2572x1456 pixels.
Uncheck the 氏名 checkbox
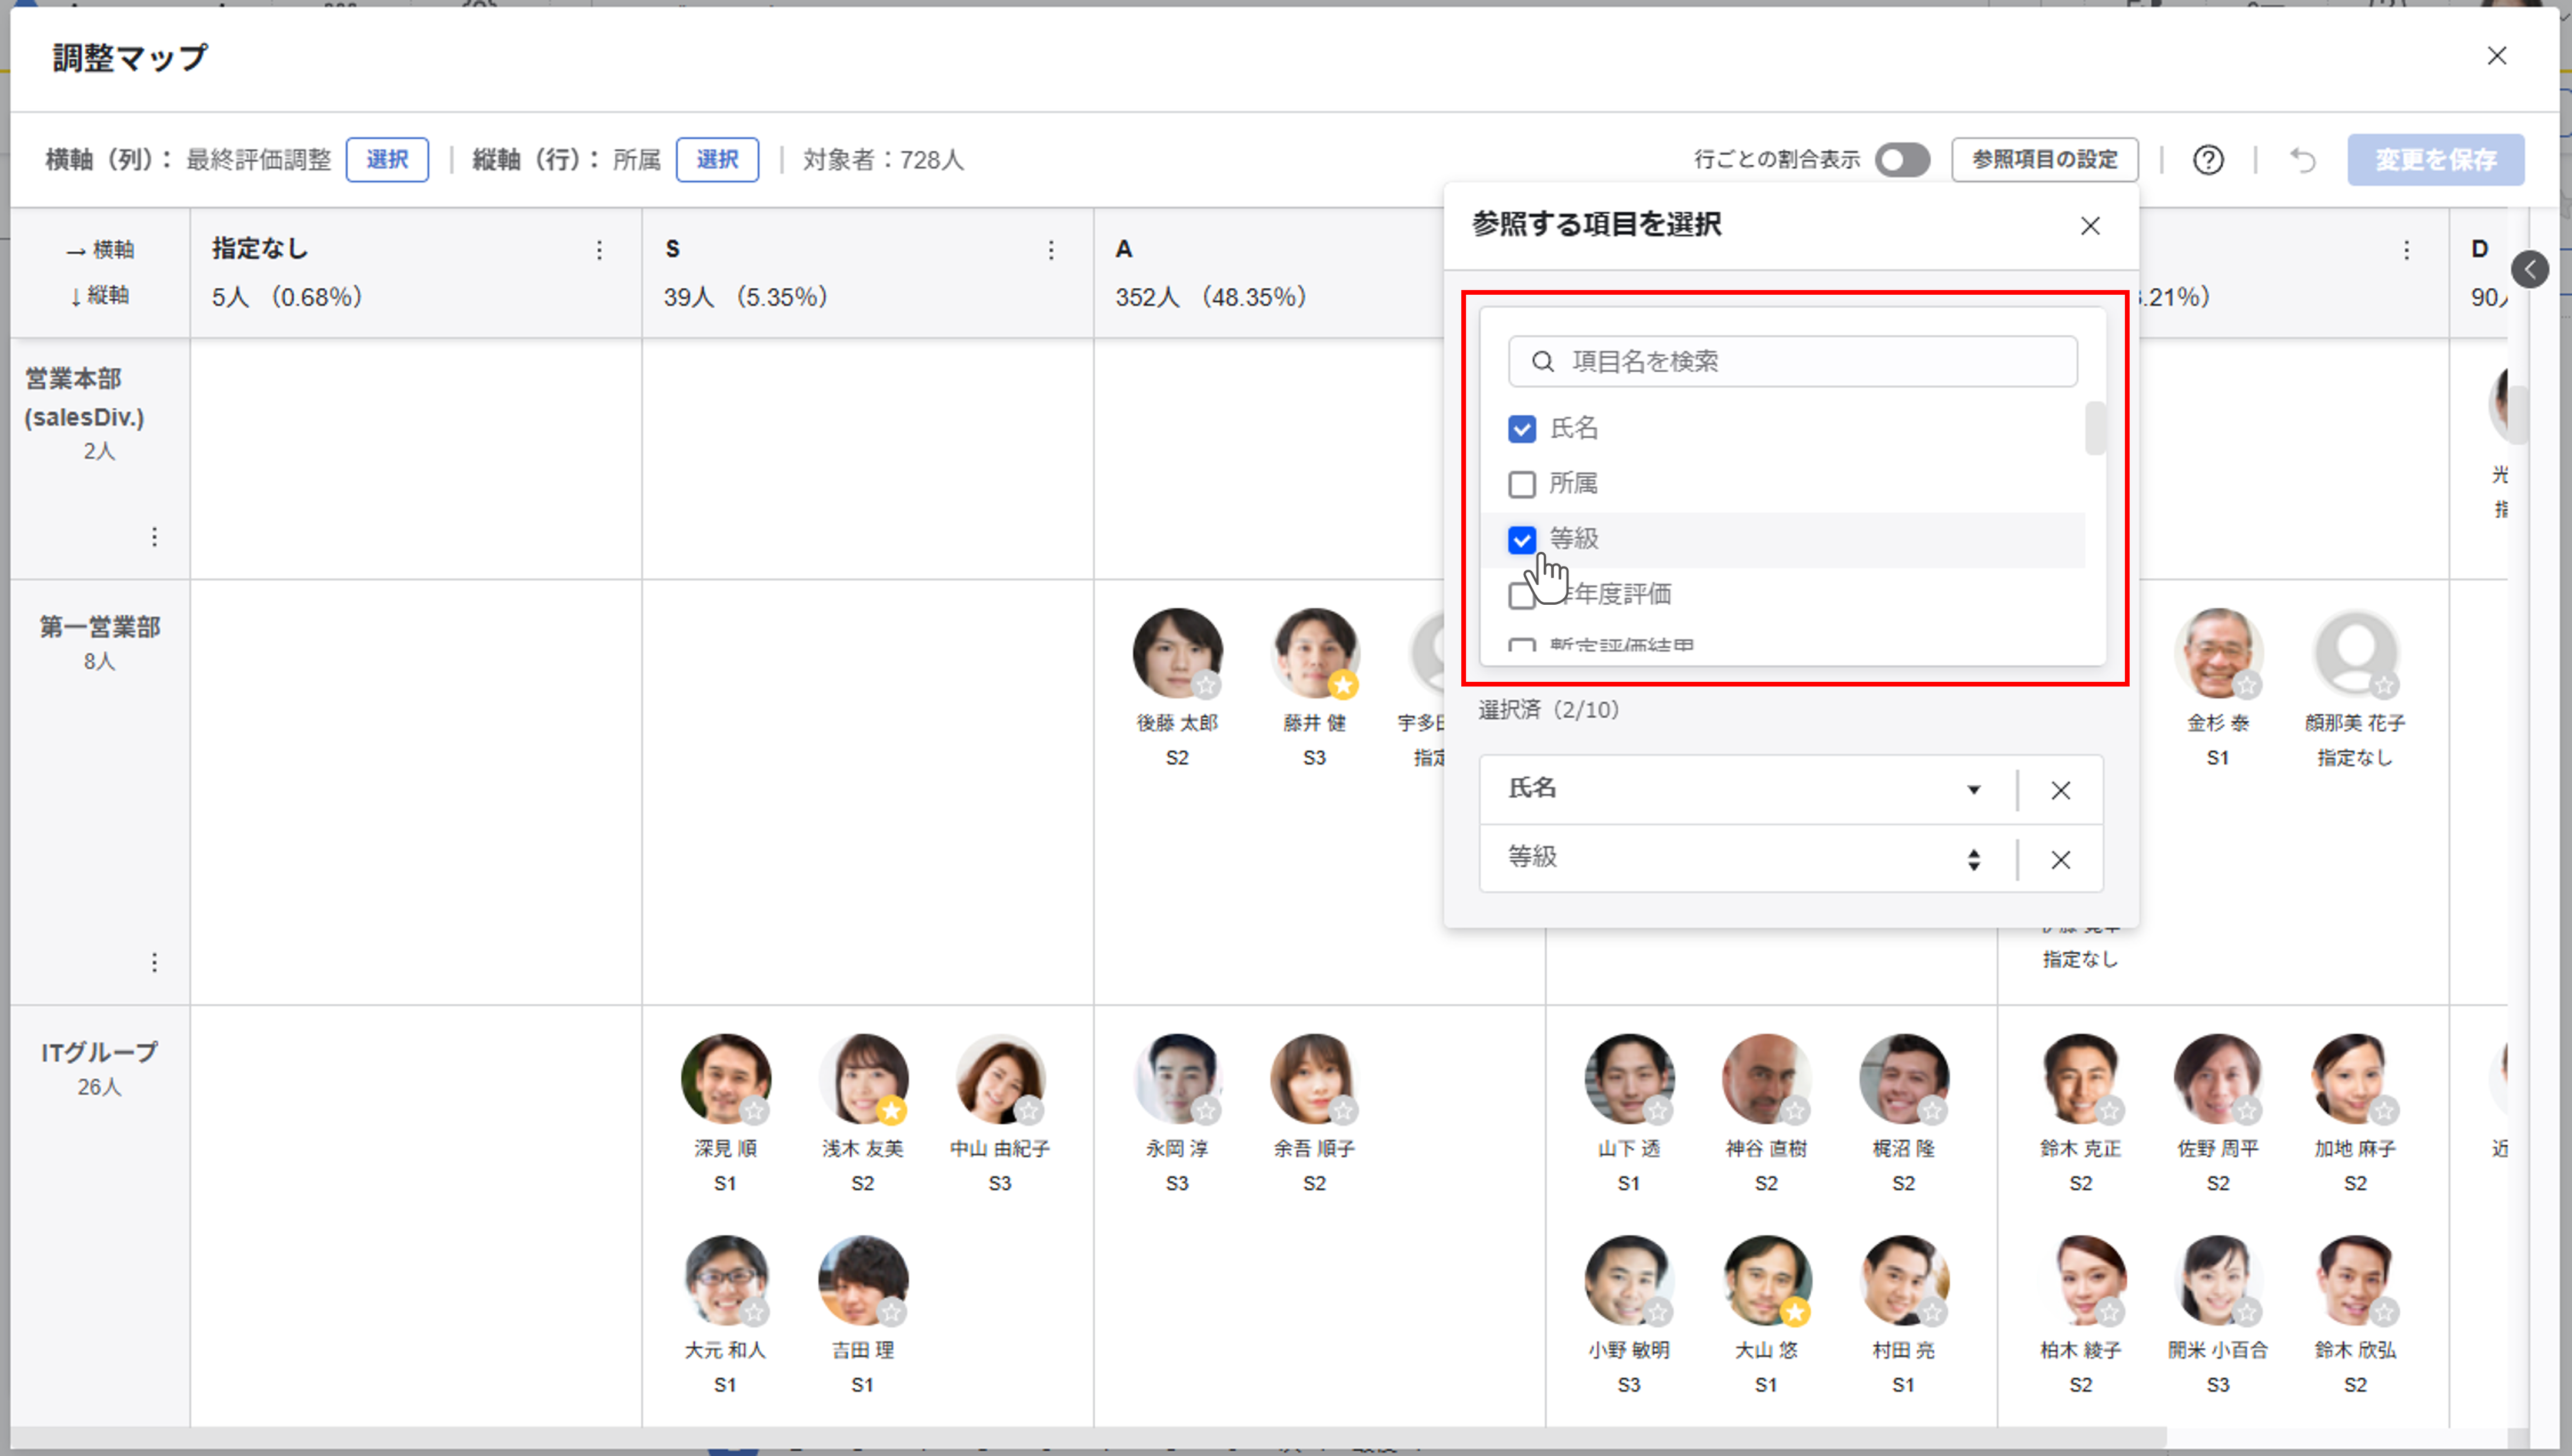point(1521,429)
